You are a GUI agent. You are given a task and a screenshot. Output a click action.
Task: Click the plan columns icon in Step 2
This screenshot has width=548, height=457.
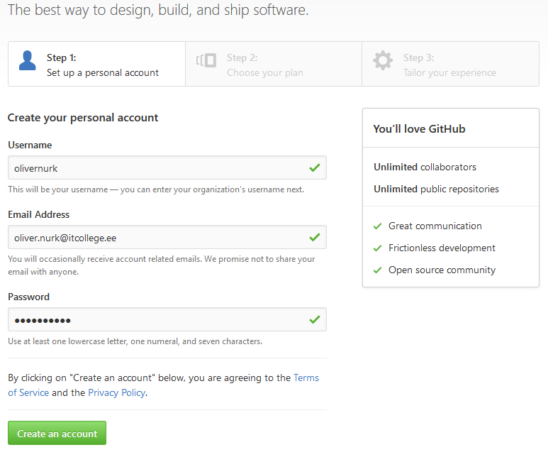click(x=206, y=60)
